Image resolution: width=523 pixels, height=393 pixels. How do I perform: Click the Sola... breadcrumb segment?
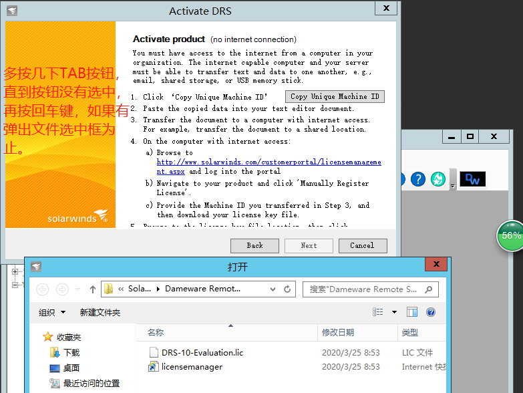(140, 289)
